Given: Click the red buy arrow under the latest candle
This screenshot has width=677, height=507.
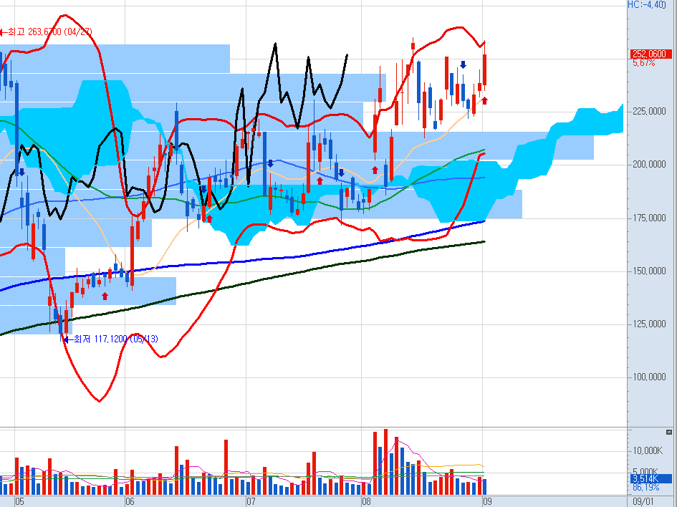Looking at the screenshot, I should point(484,100).
